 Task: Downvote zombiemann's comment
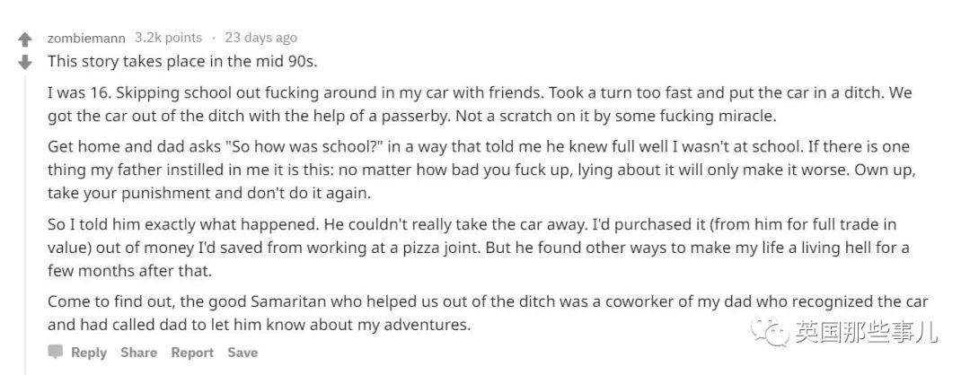[25, 62]
